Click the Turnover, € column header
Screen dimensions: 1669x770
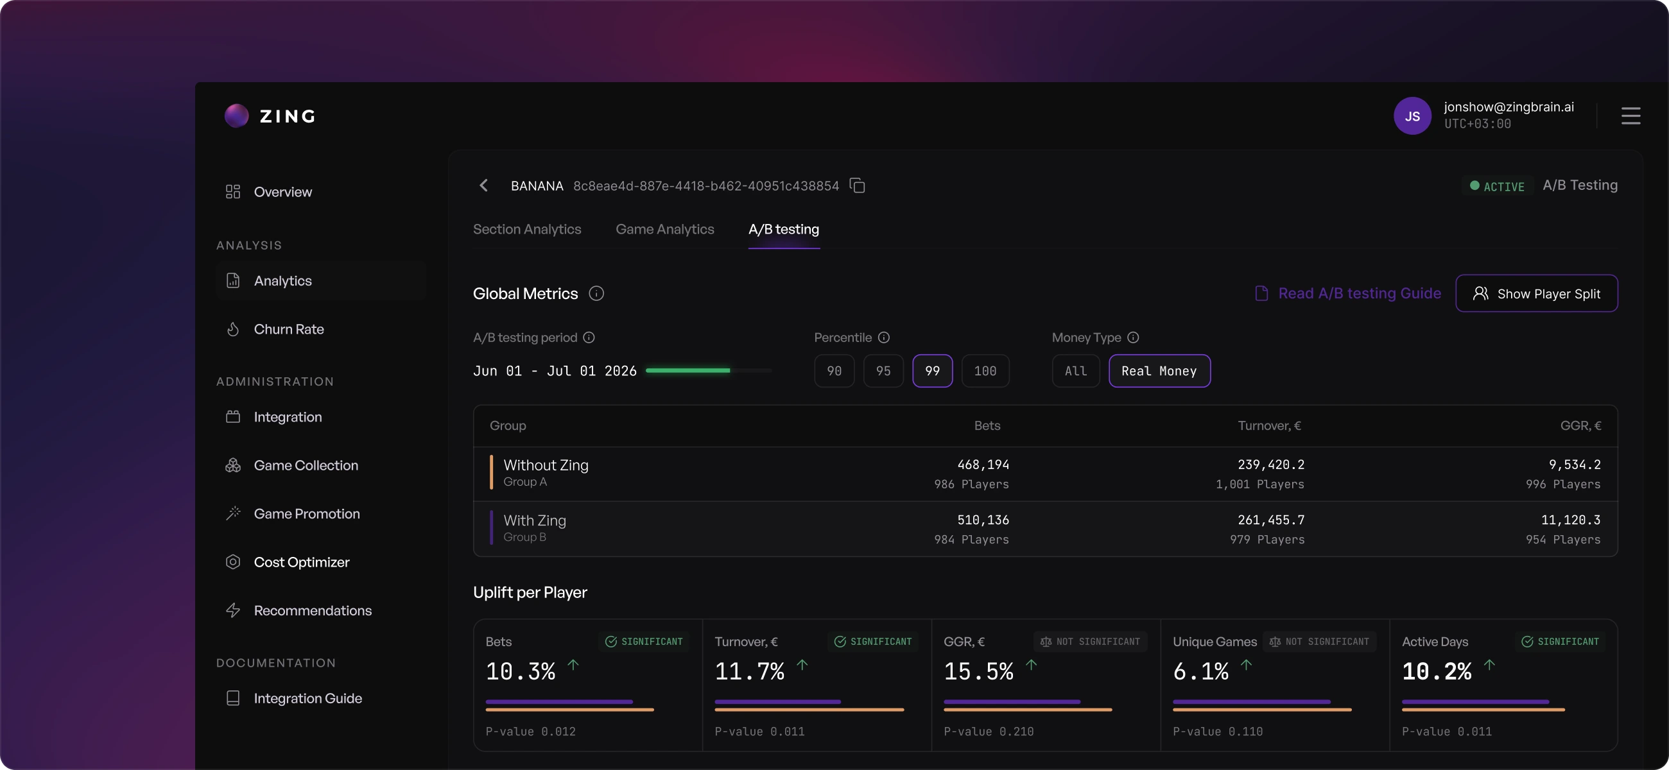point(1268,425)
